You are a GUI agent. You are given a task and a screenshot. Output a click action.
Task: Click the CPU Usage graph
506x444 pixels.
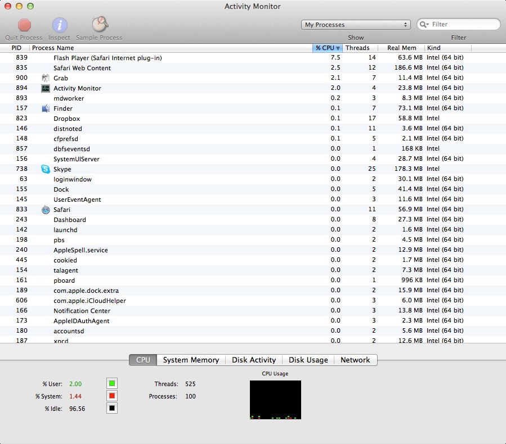275,400
